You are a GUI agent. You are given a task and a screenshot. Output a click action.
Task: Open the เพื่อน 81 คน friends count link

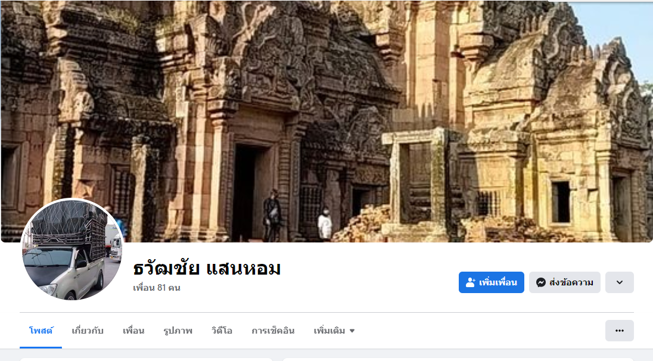coord(157,288)
